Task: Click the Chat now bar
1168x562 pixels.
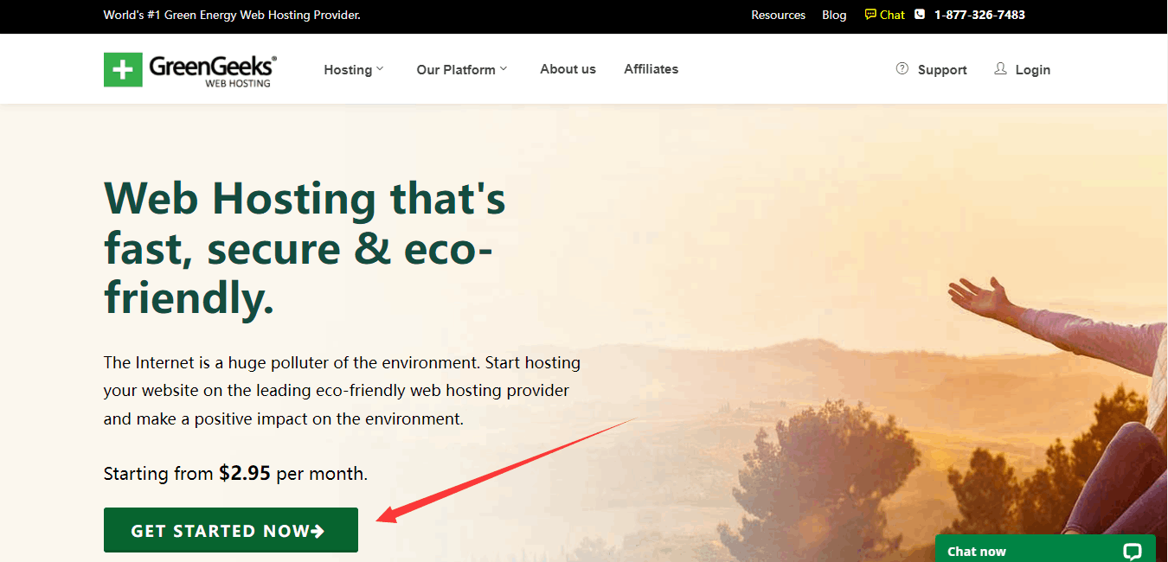Action: tap(976, 551)
